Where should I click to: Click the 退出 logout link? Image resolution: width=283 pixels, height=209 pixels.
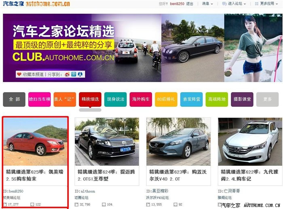(190, 4)
